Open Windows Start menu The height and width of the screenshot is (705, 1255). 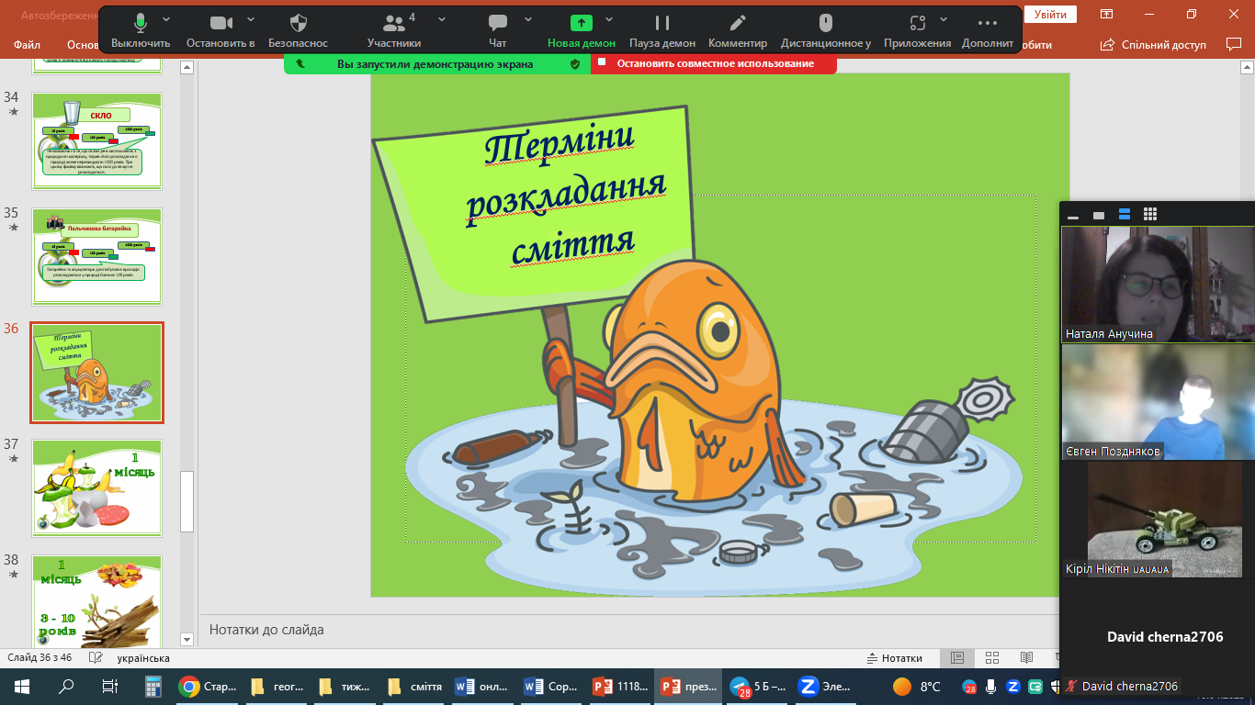pos(22,686)
